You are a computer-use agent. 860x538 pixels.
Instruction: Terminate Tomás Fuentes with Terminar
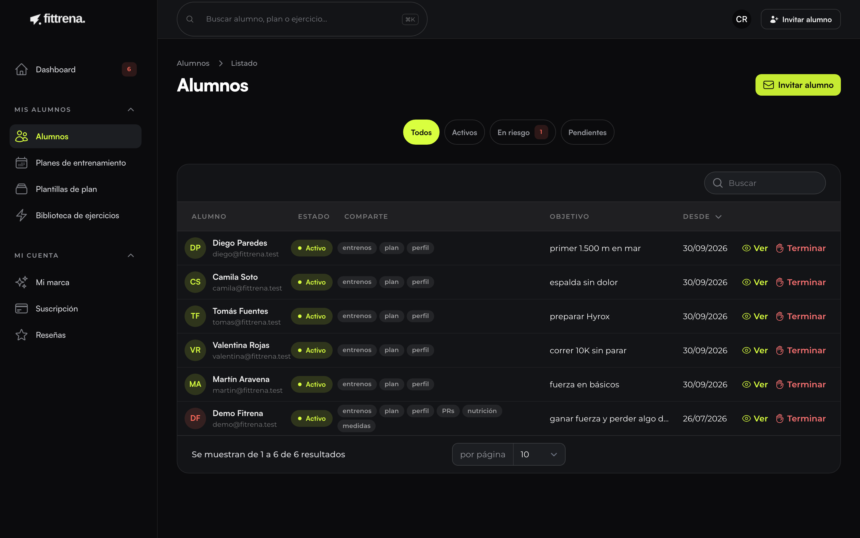(801, 316)
